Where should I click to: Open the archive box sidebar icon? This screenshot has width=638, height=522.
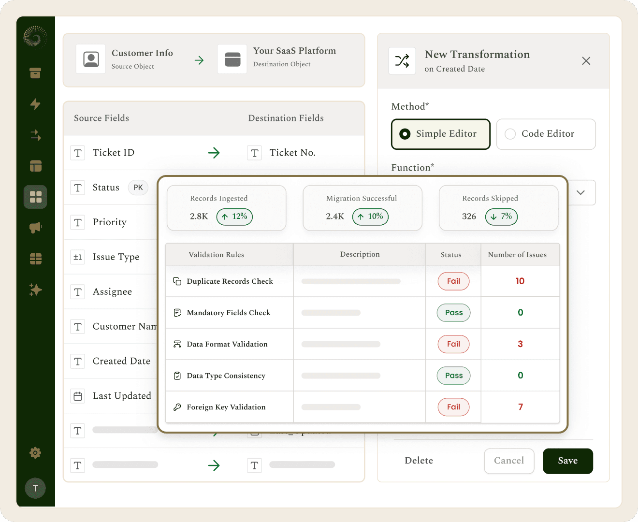click(x=35, y=73)
